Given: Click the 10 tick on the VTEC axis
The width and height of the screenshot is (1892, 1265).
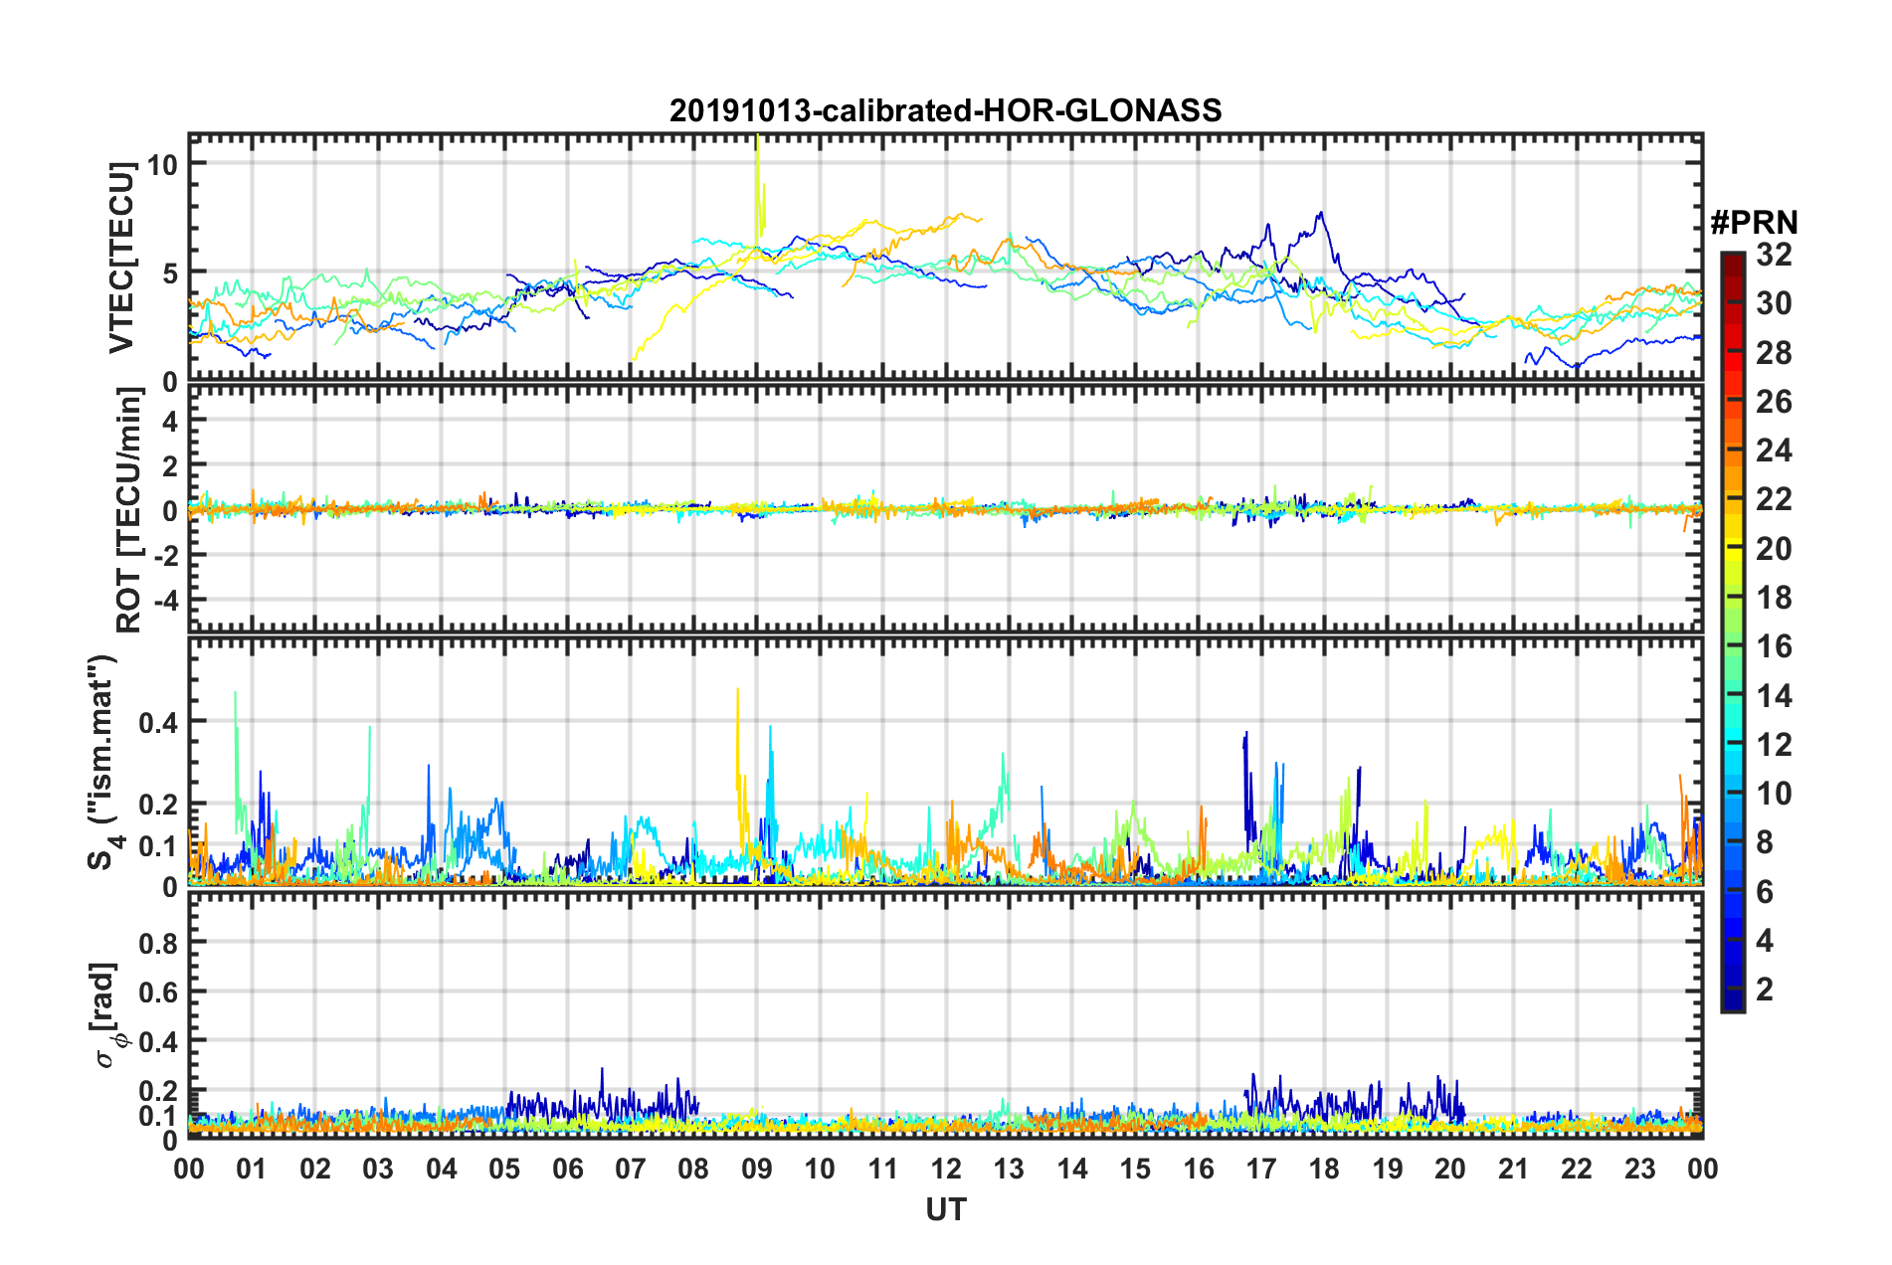Looking at the screenshot, I should pos(162,164).
